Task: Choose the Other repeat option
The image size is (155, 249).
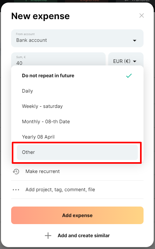Action: (x=77, y=152)
